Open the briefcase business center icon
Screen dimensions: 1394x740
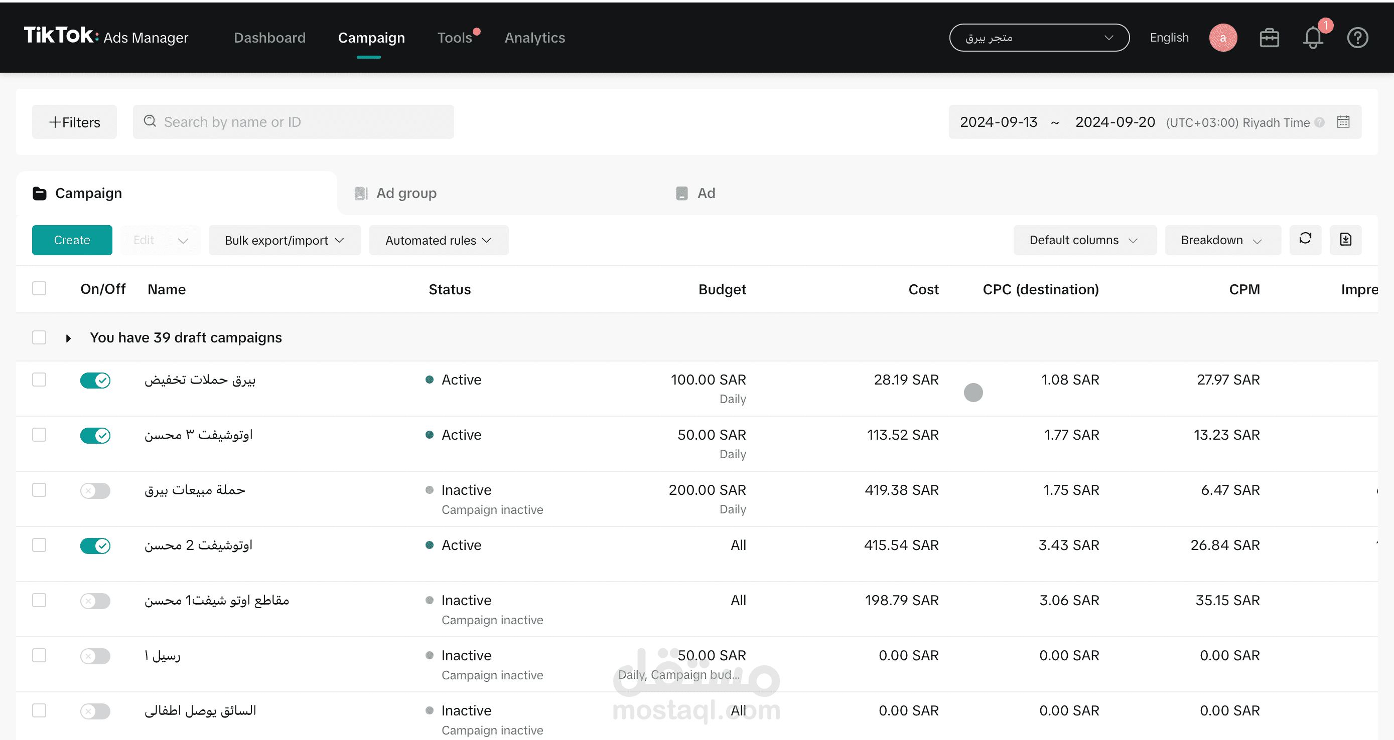1269,38
